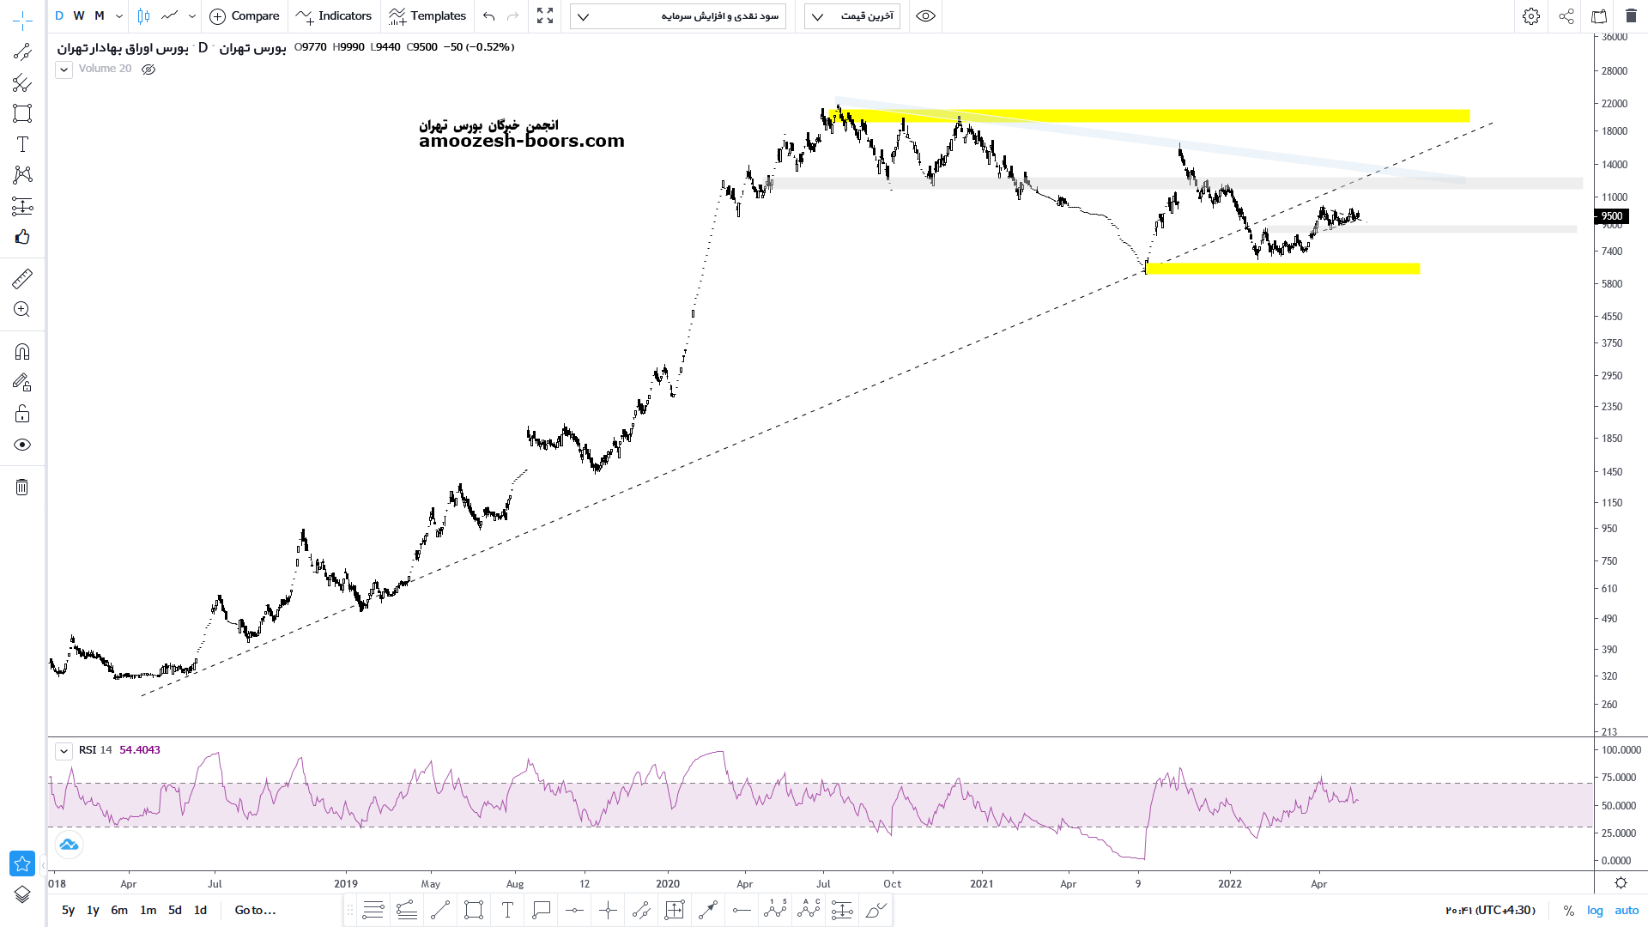Toggle log scale
Image resolution: width=1648 pixels, height=927 pixels.
coord(1595,910)
